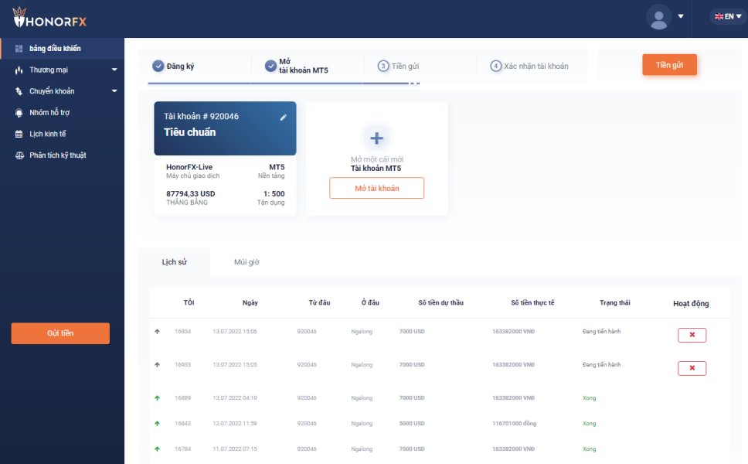
Task: Select step 3 Tiền gửi in progress bar
Action: (x=398, y=67)
